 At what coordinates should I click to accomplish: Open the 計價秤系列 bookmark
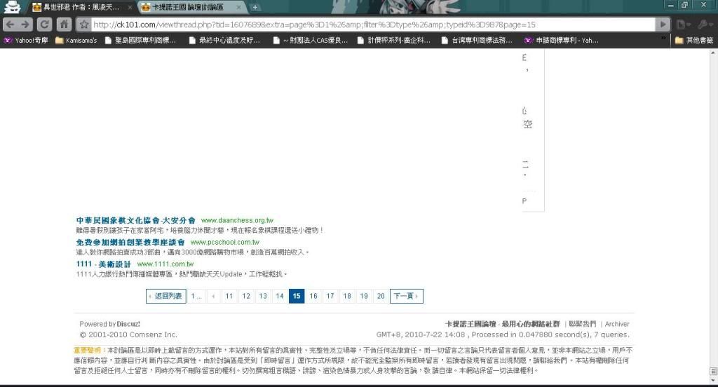coord(394,40)
